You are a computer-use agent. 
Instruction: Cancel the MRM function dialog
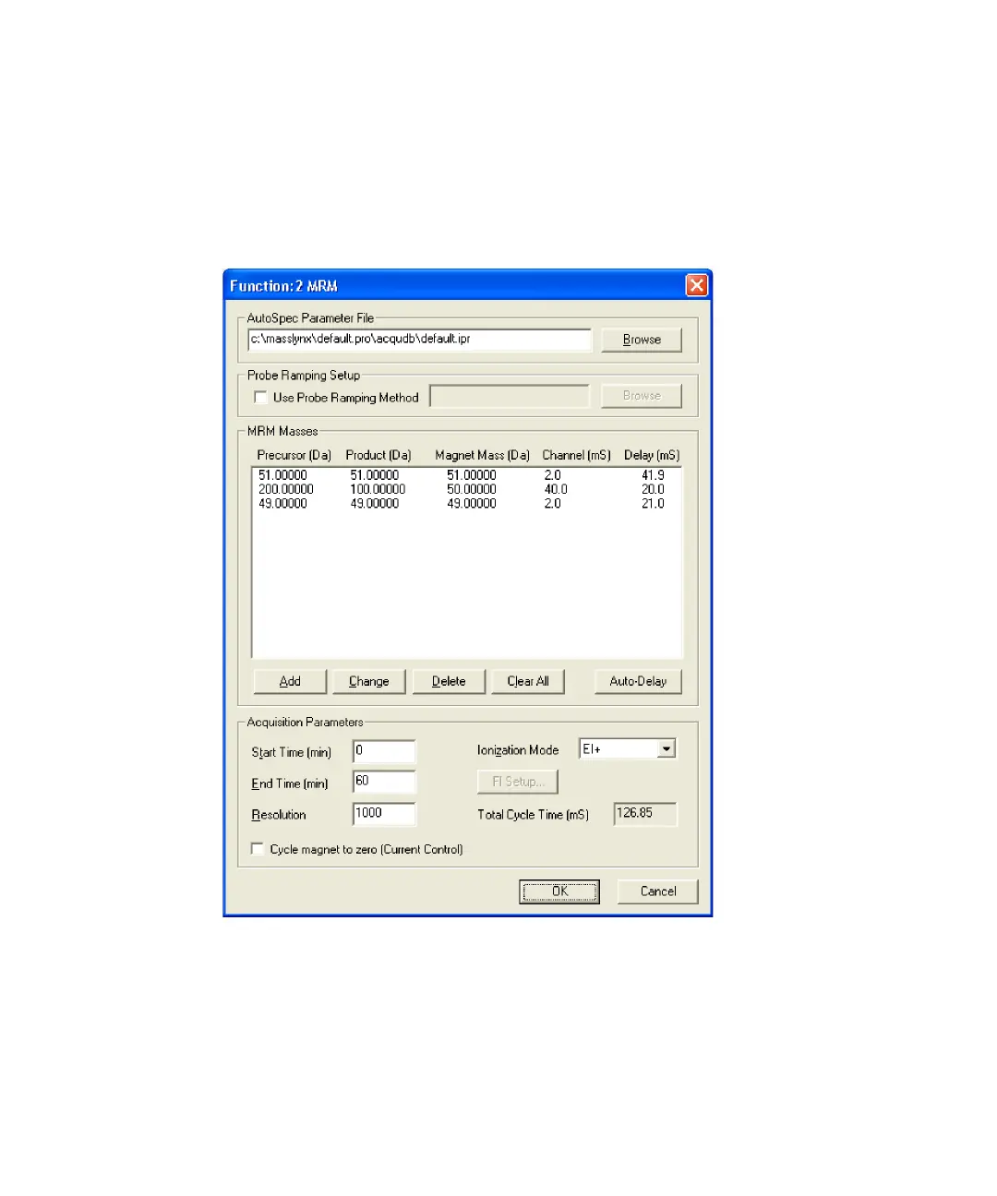657,891
